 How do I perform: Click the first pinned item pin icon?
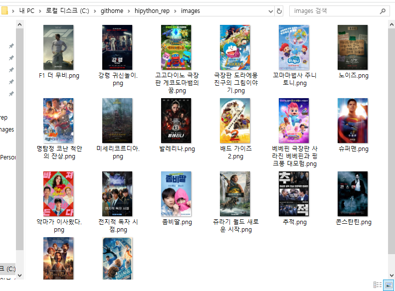point(11,46)
